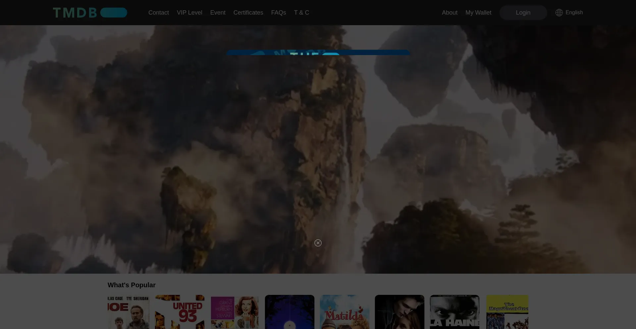Navigate to Certificates
The height and width of the screenshot is (329, 636).
click(248, 13)
